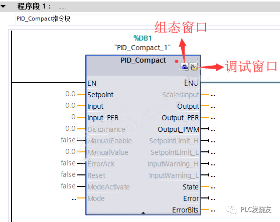
Task: Assign the Output parameter operand
Action: [213, 107]
